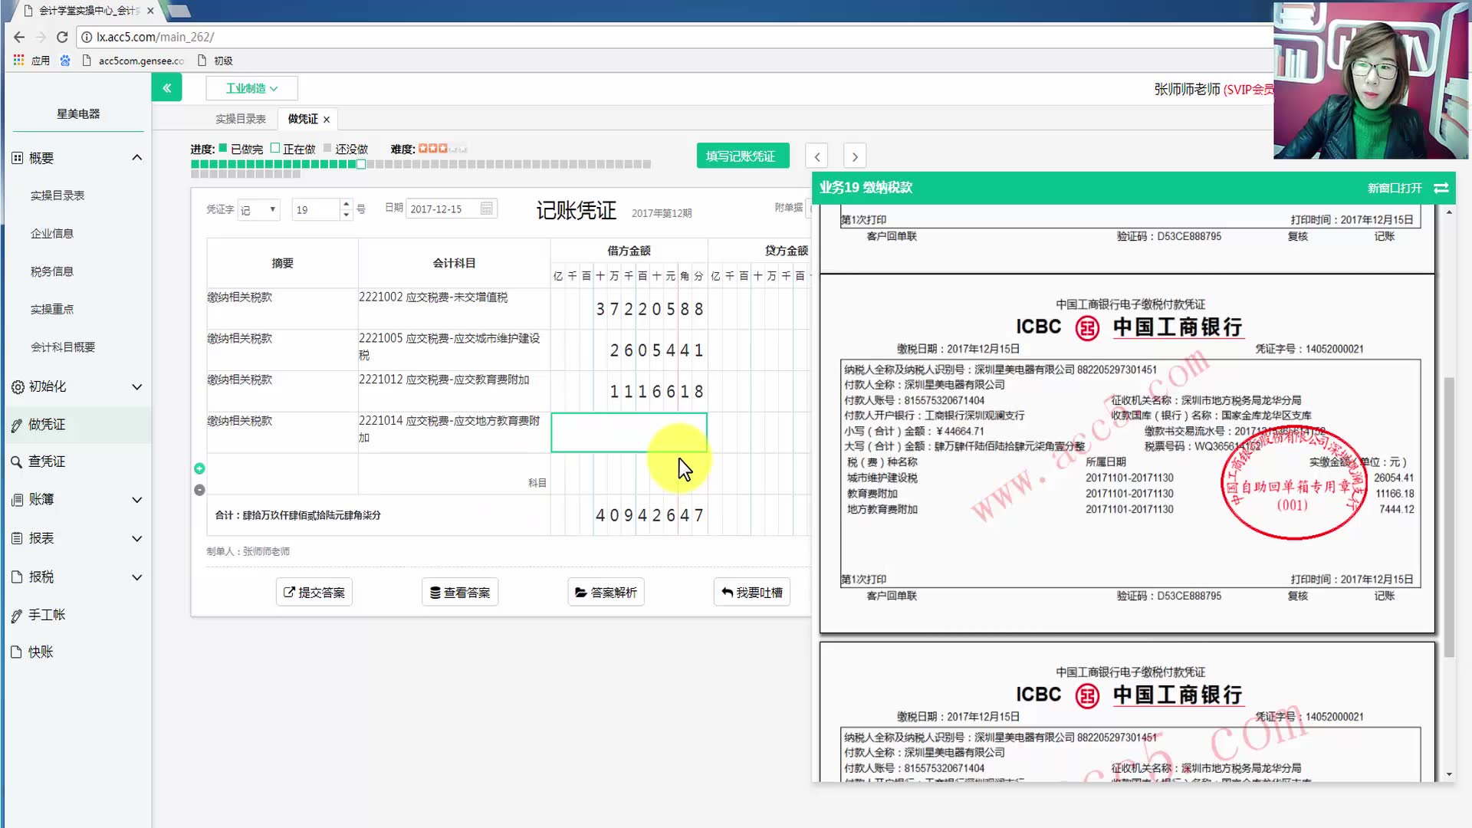
Task: Open 查凭证 with the magnifier icon
Action: pos(18,461)
